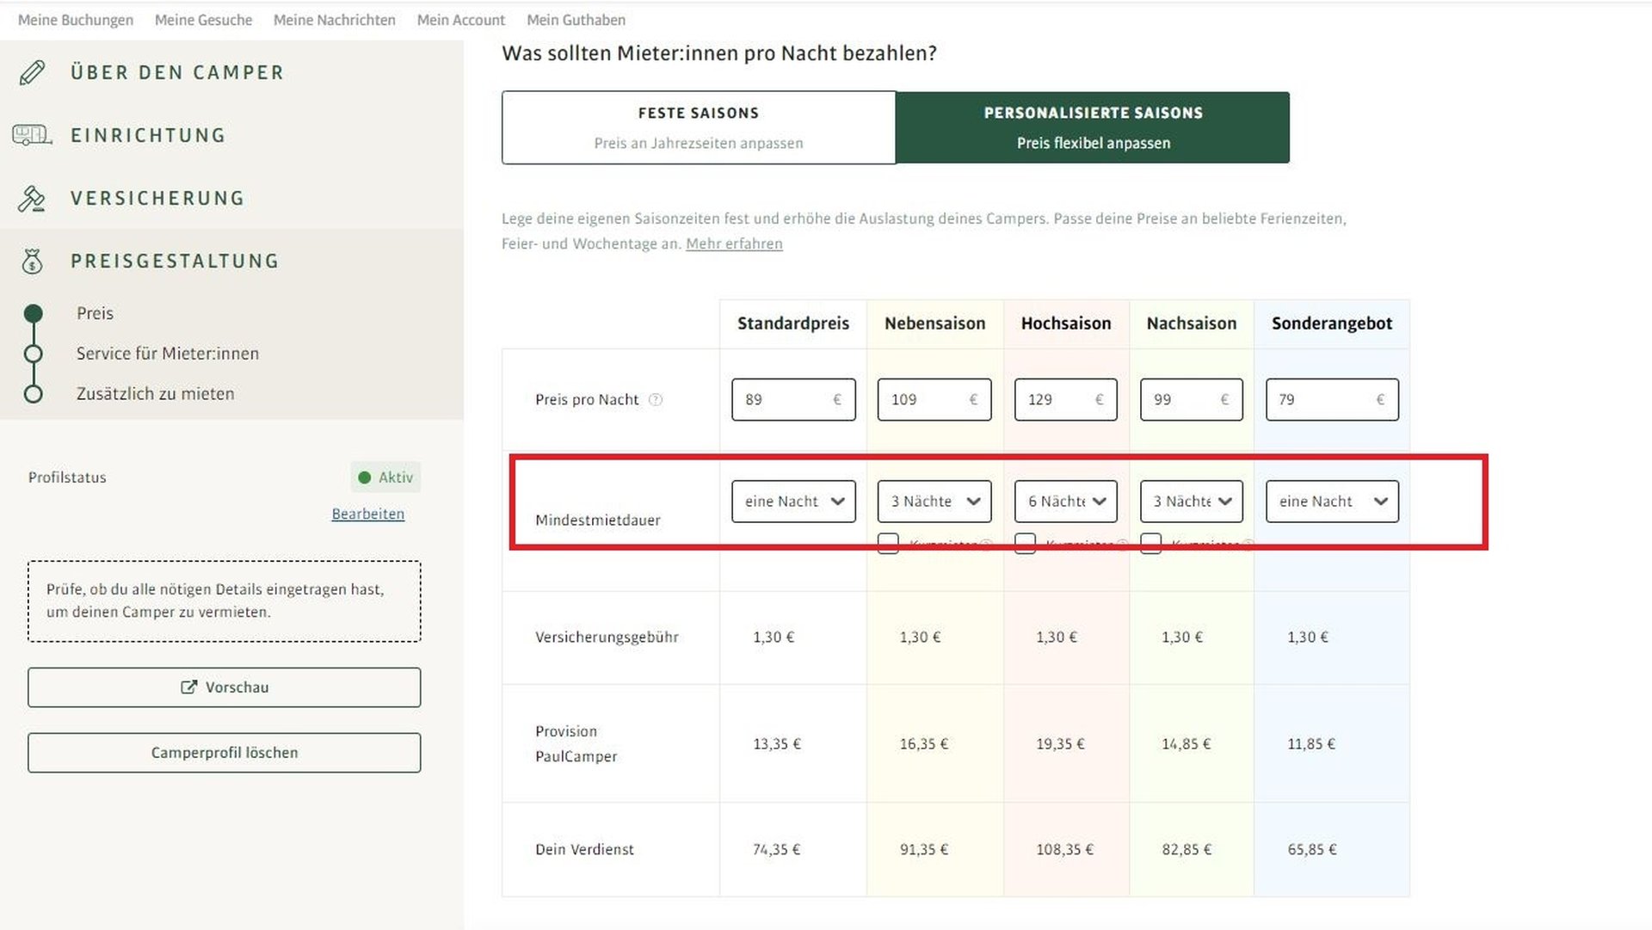The height and width of the screenshot is (930, 1652).
Task: Click step circle beside Service für Mieter:innen
Action: click(x=33, y=354)
